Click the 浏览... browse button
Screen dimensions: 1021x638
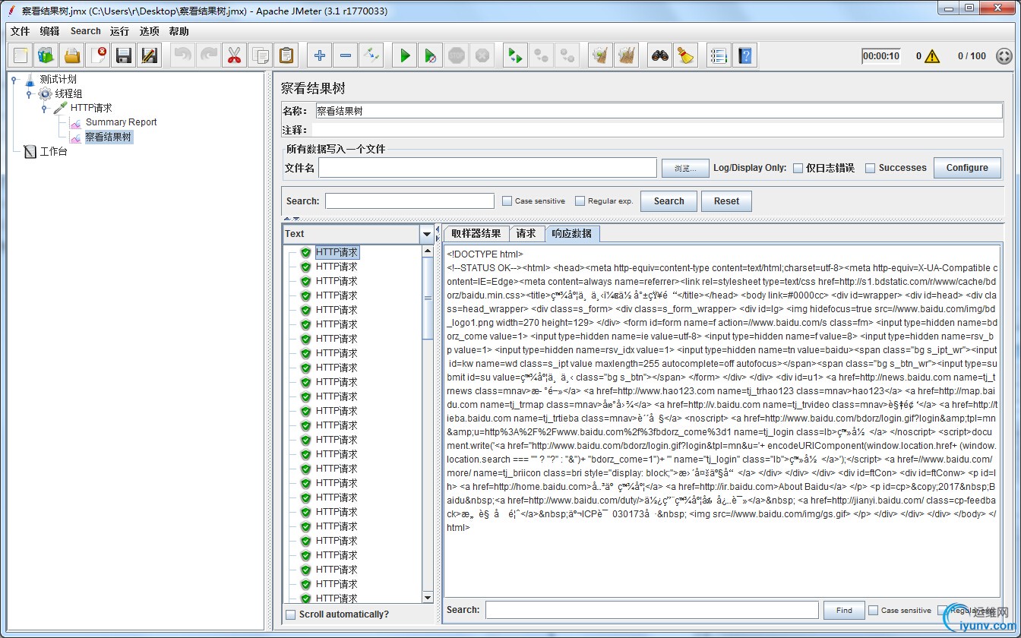click(685, 168)
